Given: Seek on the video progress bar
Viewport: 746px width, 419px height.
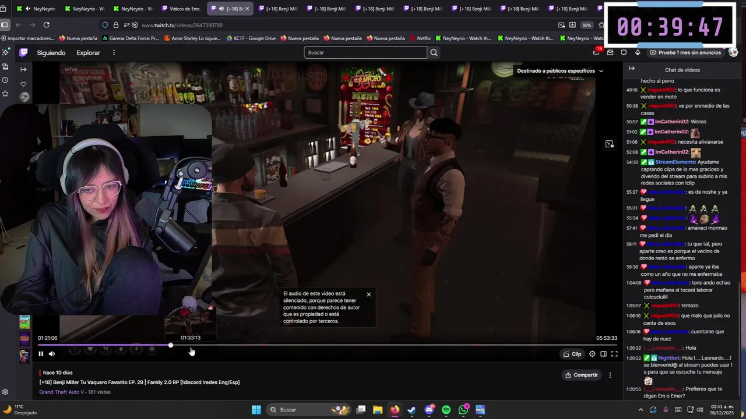Looking at the screenshot, I should click(x=328, y=345).
